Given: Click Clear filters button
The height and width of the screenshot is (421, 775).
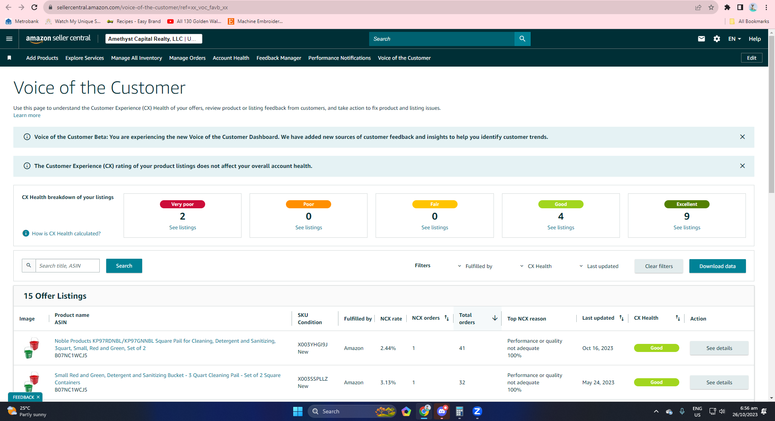Looking at the screenshot, I should pos(659,266).
